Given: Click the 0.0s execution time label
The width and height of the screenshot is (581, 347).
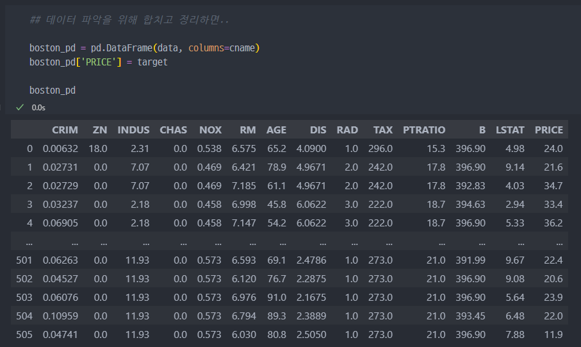Looking at the screenshot, I should pos(38,108).
